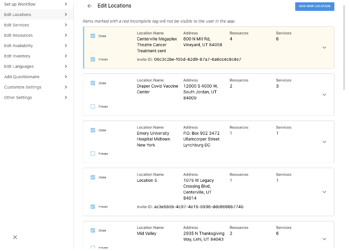Click the chevron next to Edit Resources
This screenshot has width=349, height=251.
click(x=66, y=35)
